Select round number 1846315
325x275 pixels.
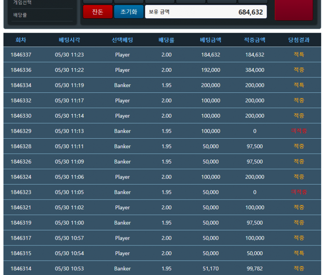click(21, 254)
